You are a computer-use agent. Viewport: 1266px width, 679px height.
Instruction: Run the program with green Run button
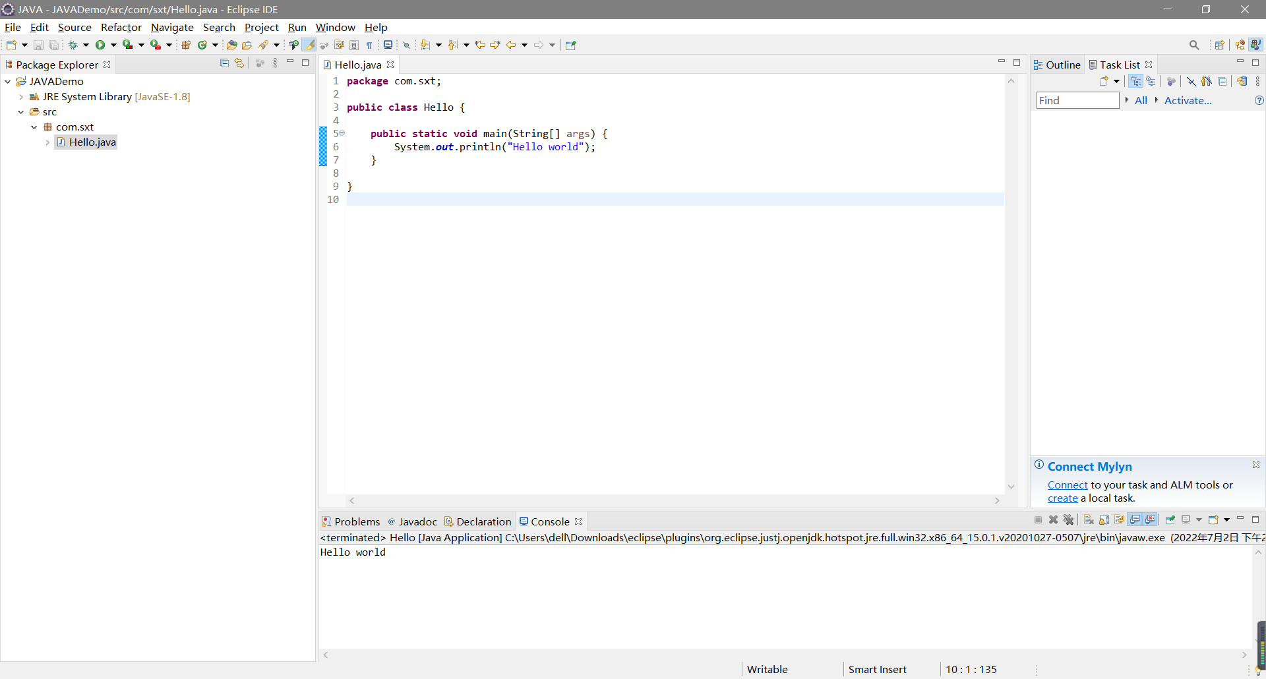pos(100,45)
